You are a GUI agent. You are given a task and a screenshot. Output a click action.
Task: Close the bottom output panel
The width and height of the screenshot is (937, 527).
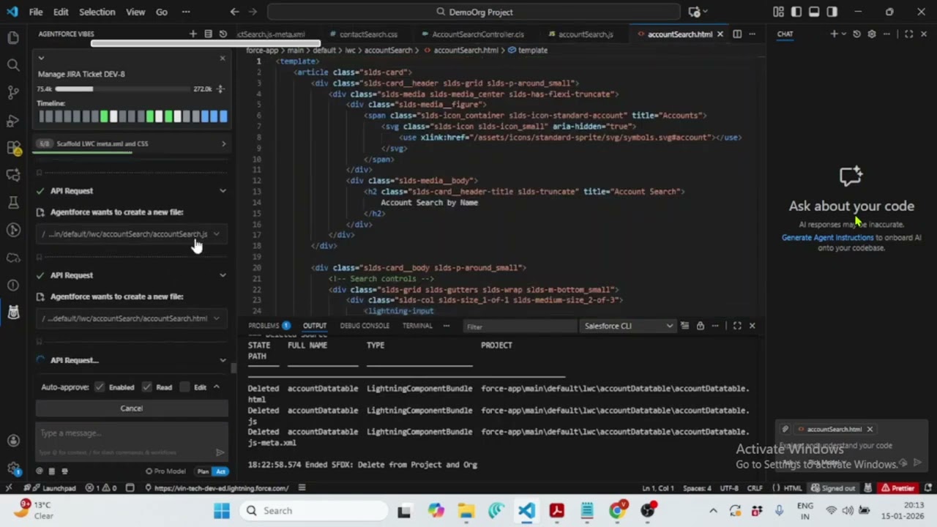752,326
